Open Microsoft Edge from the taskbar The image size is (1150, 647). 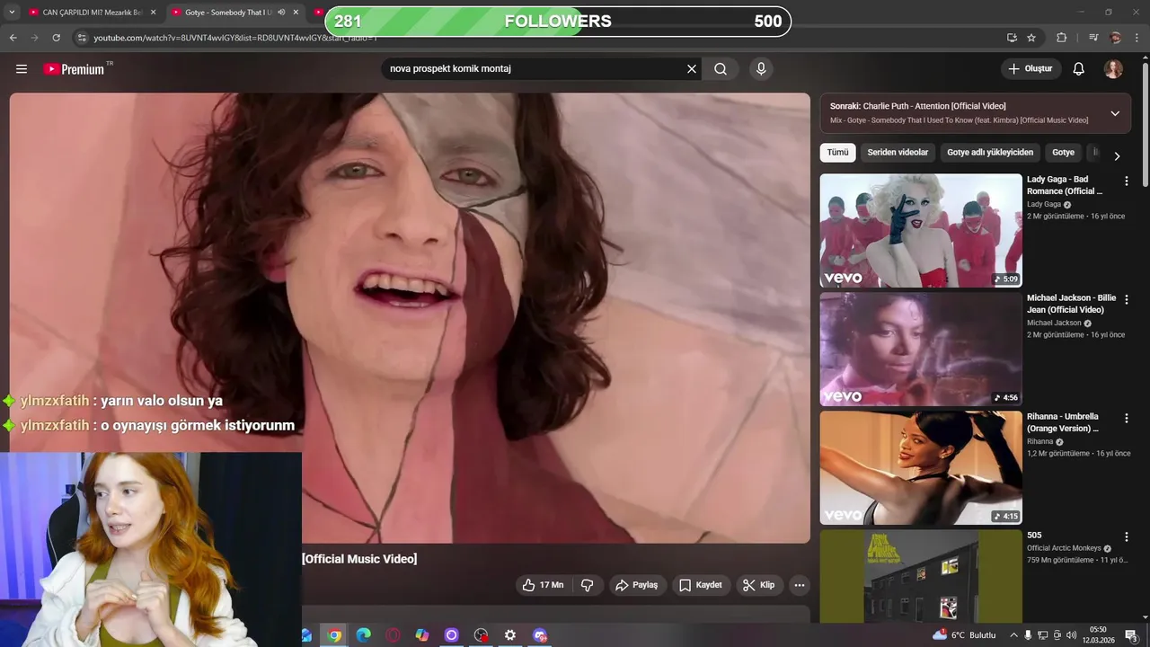tap(363, 635)
